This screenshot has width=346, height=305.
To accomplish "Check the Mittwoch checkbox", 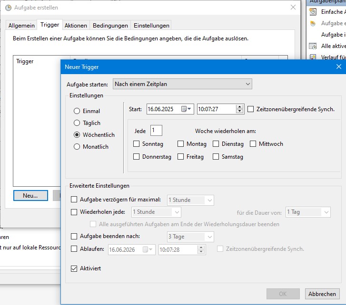I will [253, 144].
